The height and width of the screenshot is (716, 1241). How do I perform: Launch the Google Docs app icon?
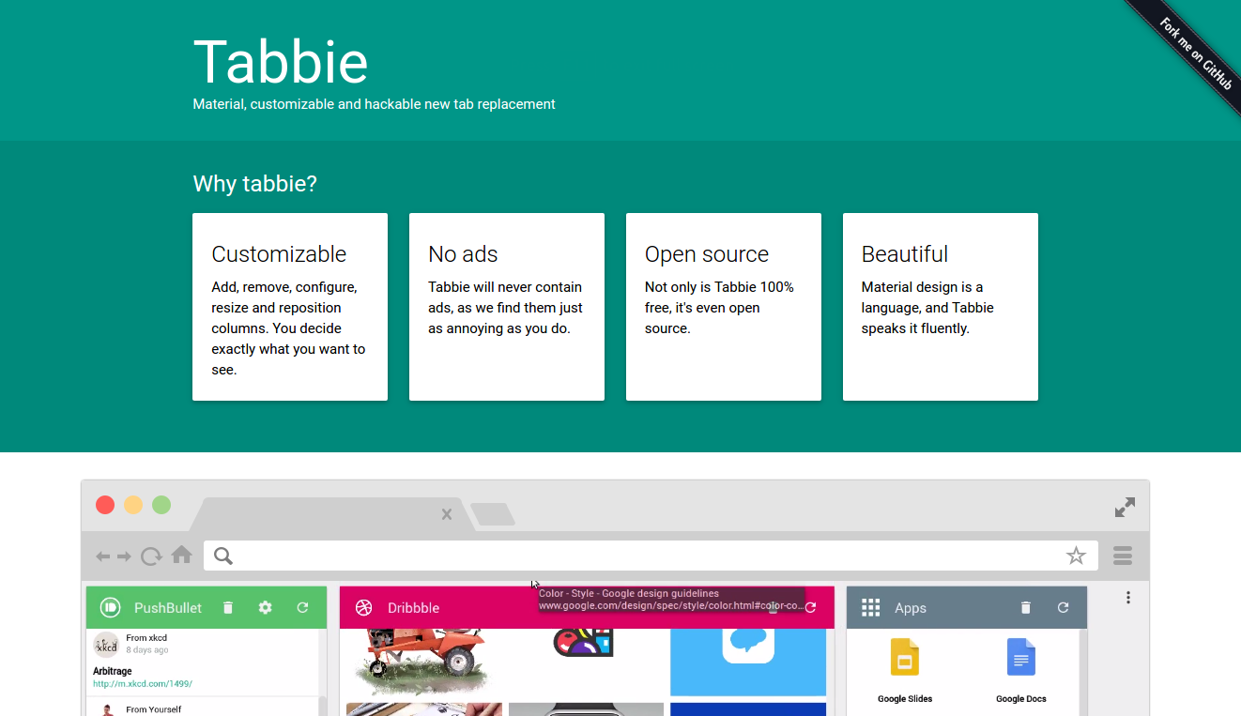[1021, 657]
